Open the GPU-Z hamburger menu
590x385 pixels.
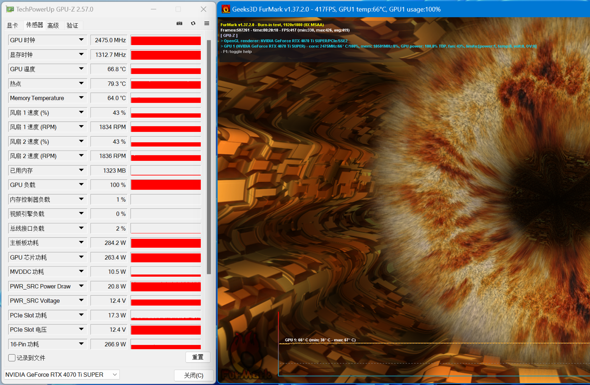pyautogui.click(x=207, y=24)
